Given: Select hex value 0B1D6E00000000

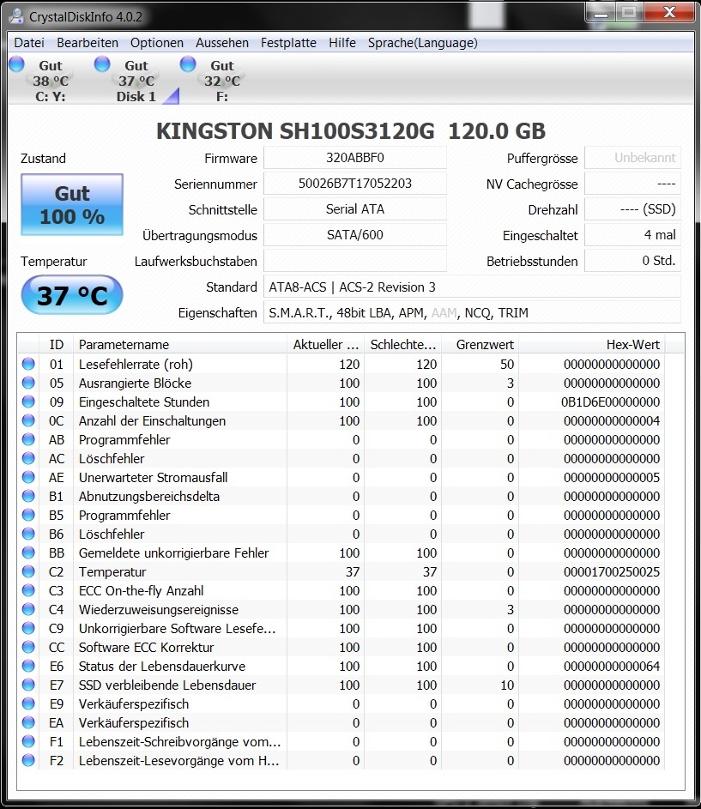Looking at the screenshot, I should pyautogui.click(x=610, y=401).
